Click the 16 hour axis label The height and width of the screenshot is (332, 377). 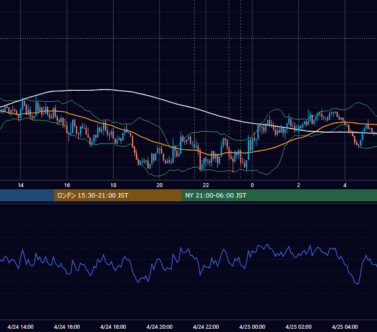[x=67, y=185]
